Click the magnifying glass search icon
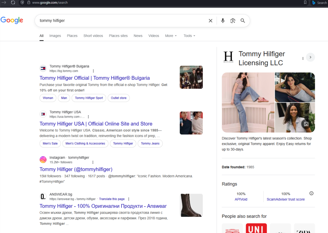Viewport: 328px width, 233px height. tap(243, 21)
